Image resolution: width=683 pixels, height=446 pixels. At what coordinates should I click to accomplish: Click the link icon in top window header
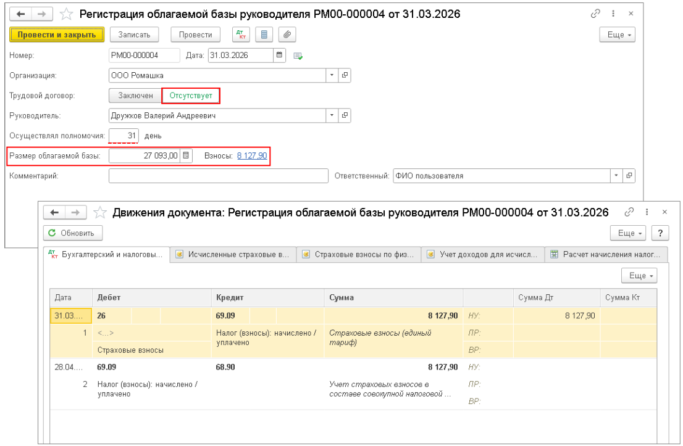coord(596,14)
